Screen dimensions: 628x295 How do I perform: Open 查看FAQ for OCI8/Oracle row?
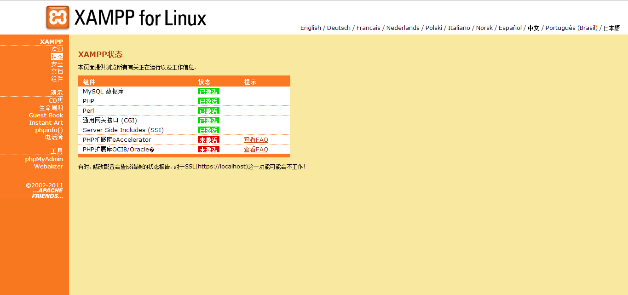[256, 149]
